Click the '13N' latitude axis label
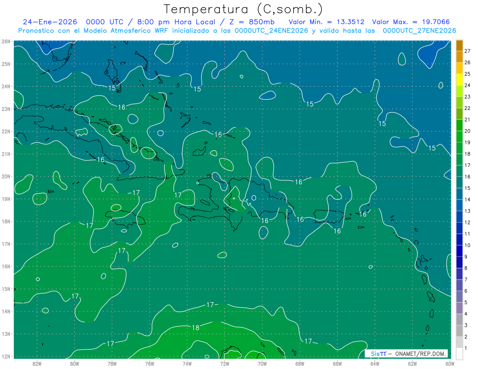Viewport: 478px width, 369px height. pyautogui.click(x=6, y=334)
